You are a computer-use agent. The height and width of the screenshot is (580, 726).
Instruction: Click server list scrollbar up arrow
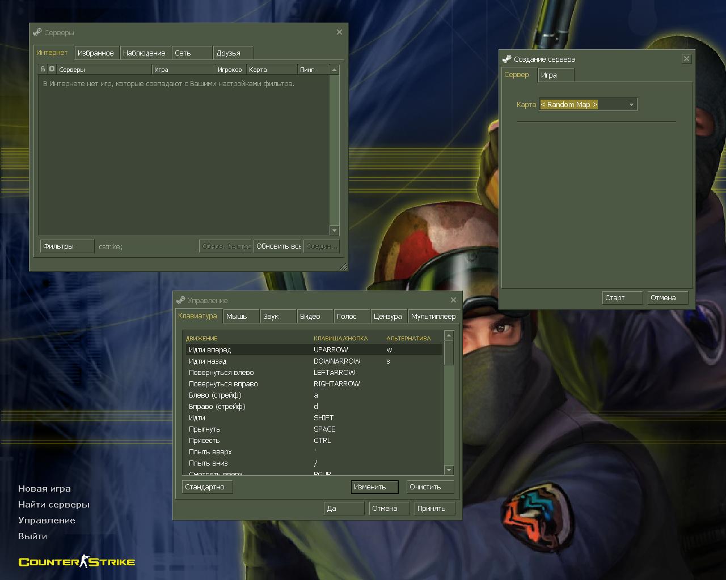[334, 70]
